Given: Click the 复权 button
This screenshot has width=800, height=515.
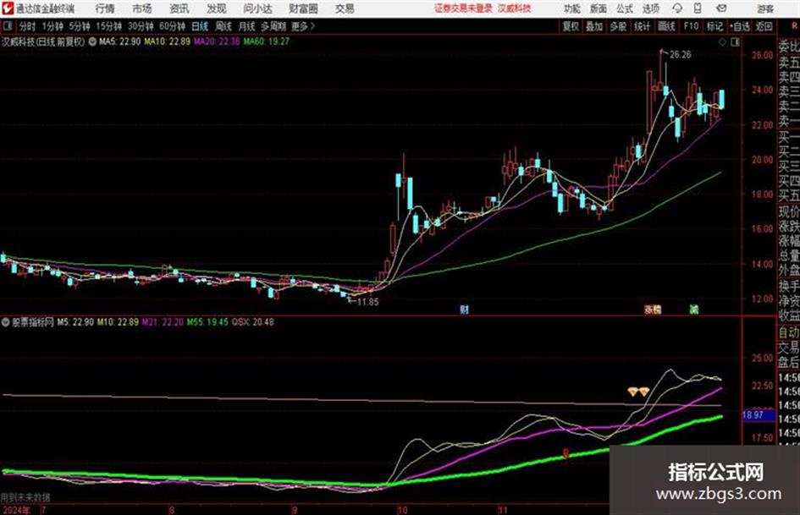Looking at the screenshot, I should click(571, 26).
